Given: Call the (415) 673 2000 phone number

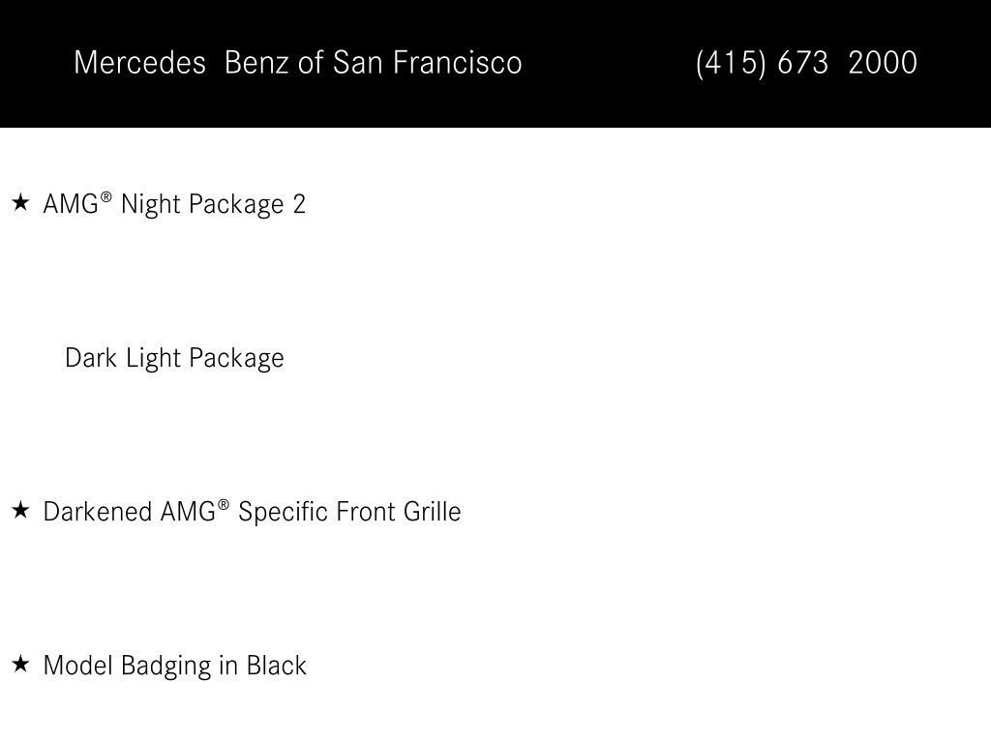Looking at the screenshot, I should [x=806, y=63].
